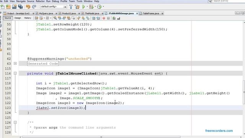Image resolution: width=245 pixels, height=138 pixels.
Task: Switch to TableFrame.java tab
Action: [151, 13]
